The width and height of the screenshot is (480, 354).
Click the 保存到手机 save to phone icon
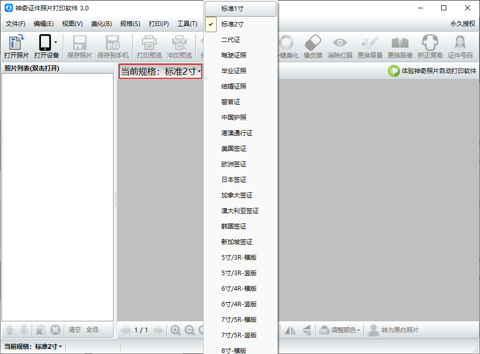pos(112,43)
